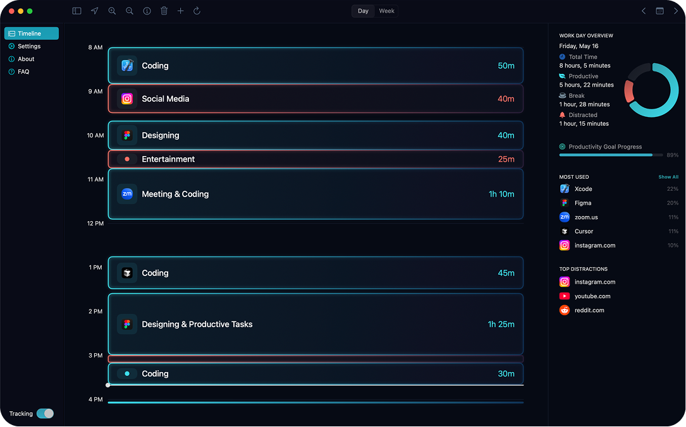Viewport: 686px width, 427px height.
Task: Zoom out using the magnifier icon
Action: pyautogui.click(x=129, y=11)
